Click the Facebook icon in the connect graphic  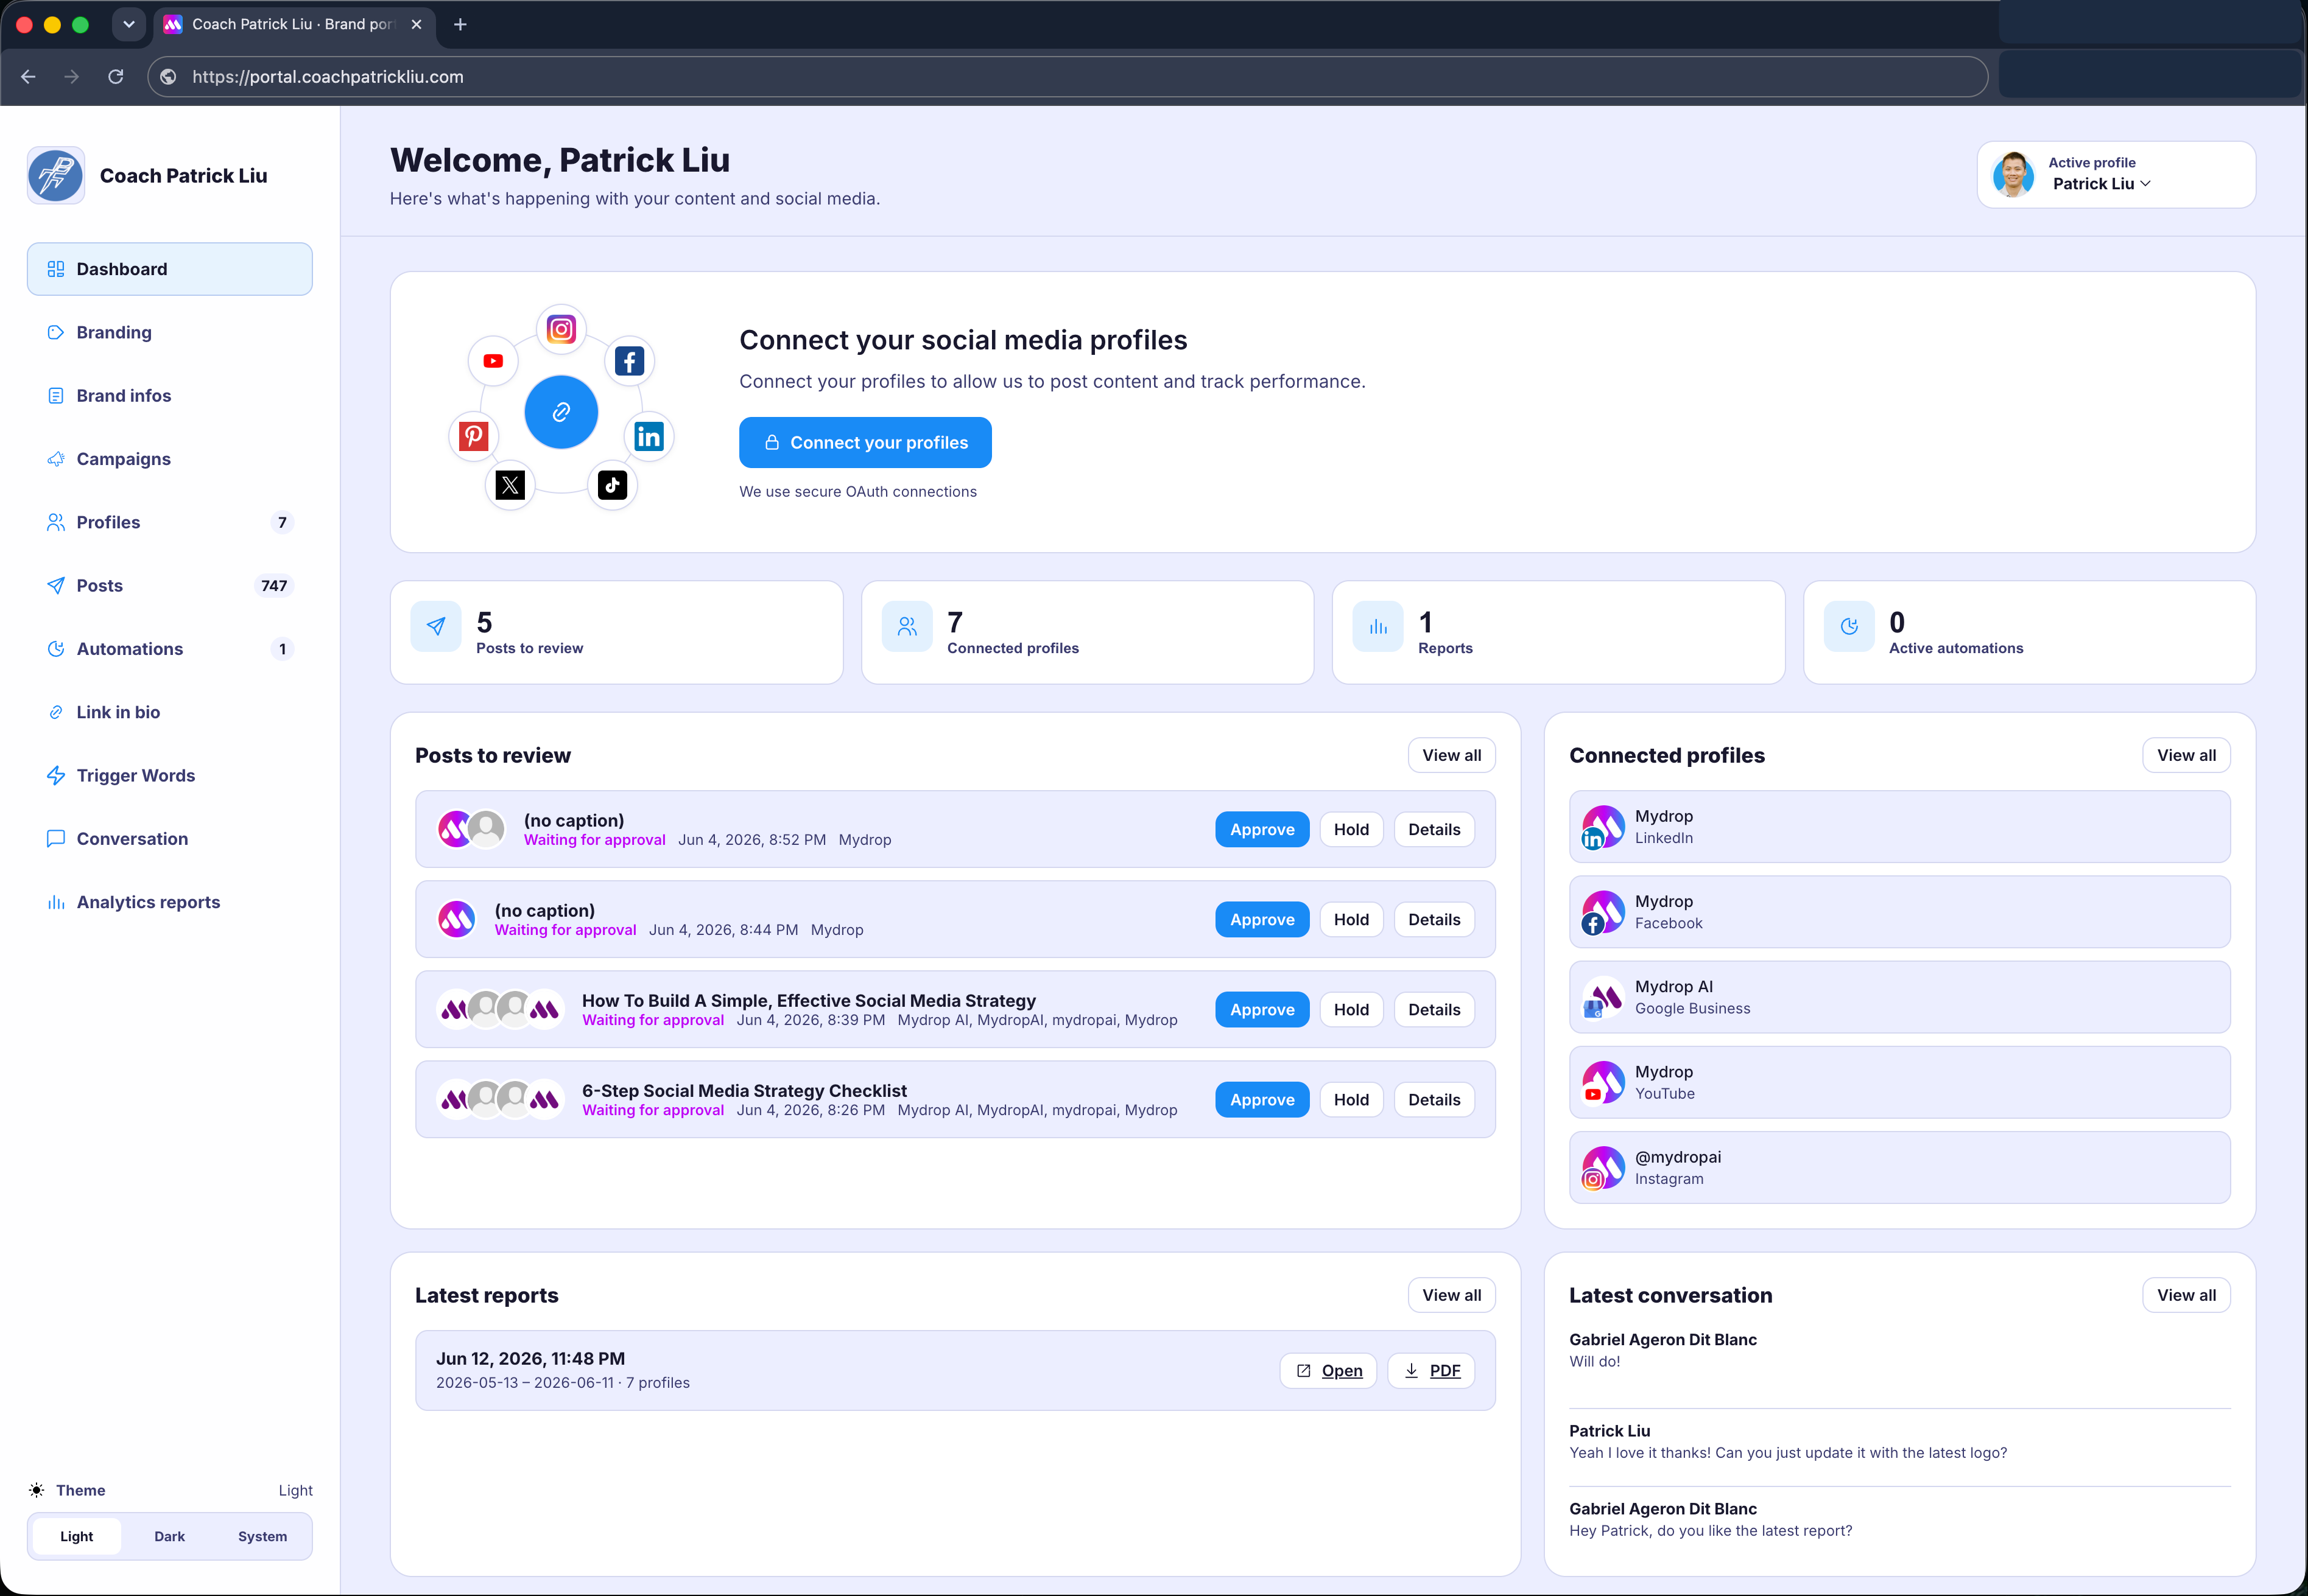(629, 361)
